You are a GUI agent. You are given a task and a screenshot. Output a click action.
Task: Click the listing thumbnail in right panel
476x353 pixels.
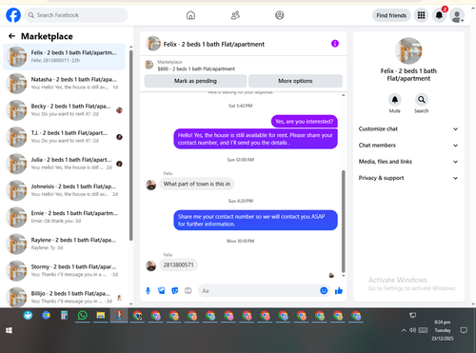(408, 50)
